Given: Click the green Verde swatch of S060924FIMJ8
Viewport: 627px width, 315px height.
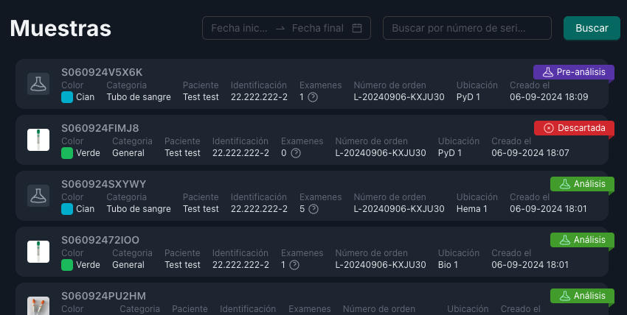Looking at the screenshot, I should point(67,153).
